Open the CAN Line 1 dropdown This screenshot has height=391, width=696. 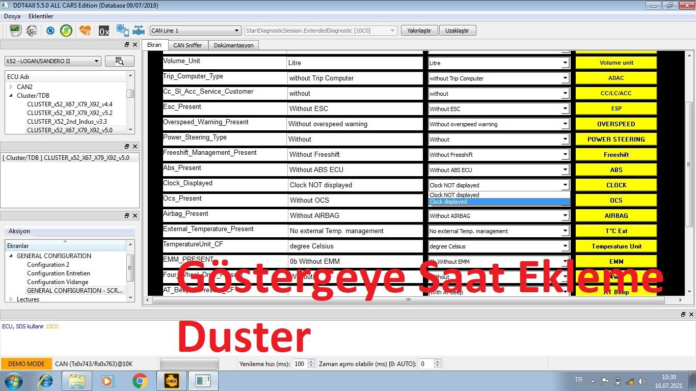coord(195,31)
